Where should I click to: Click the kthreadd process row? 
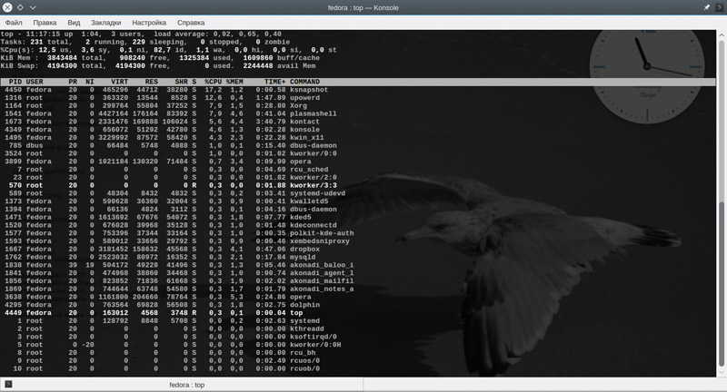coord(164,328)
